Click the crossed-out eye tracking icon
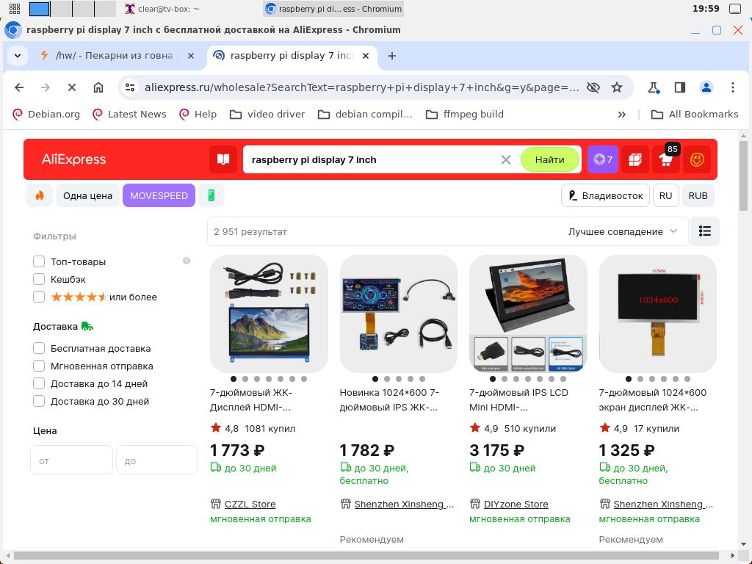This screenshot has width=752, height=564. click(x=593, y=87)
